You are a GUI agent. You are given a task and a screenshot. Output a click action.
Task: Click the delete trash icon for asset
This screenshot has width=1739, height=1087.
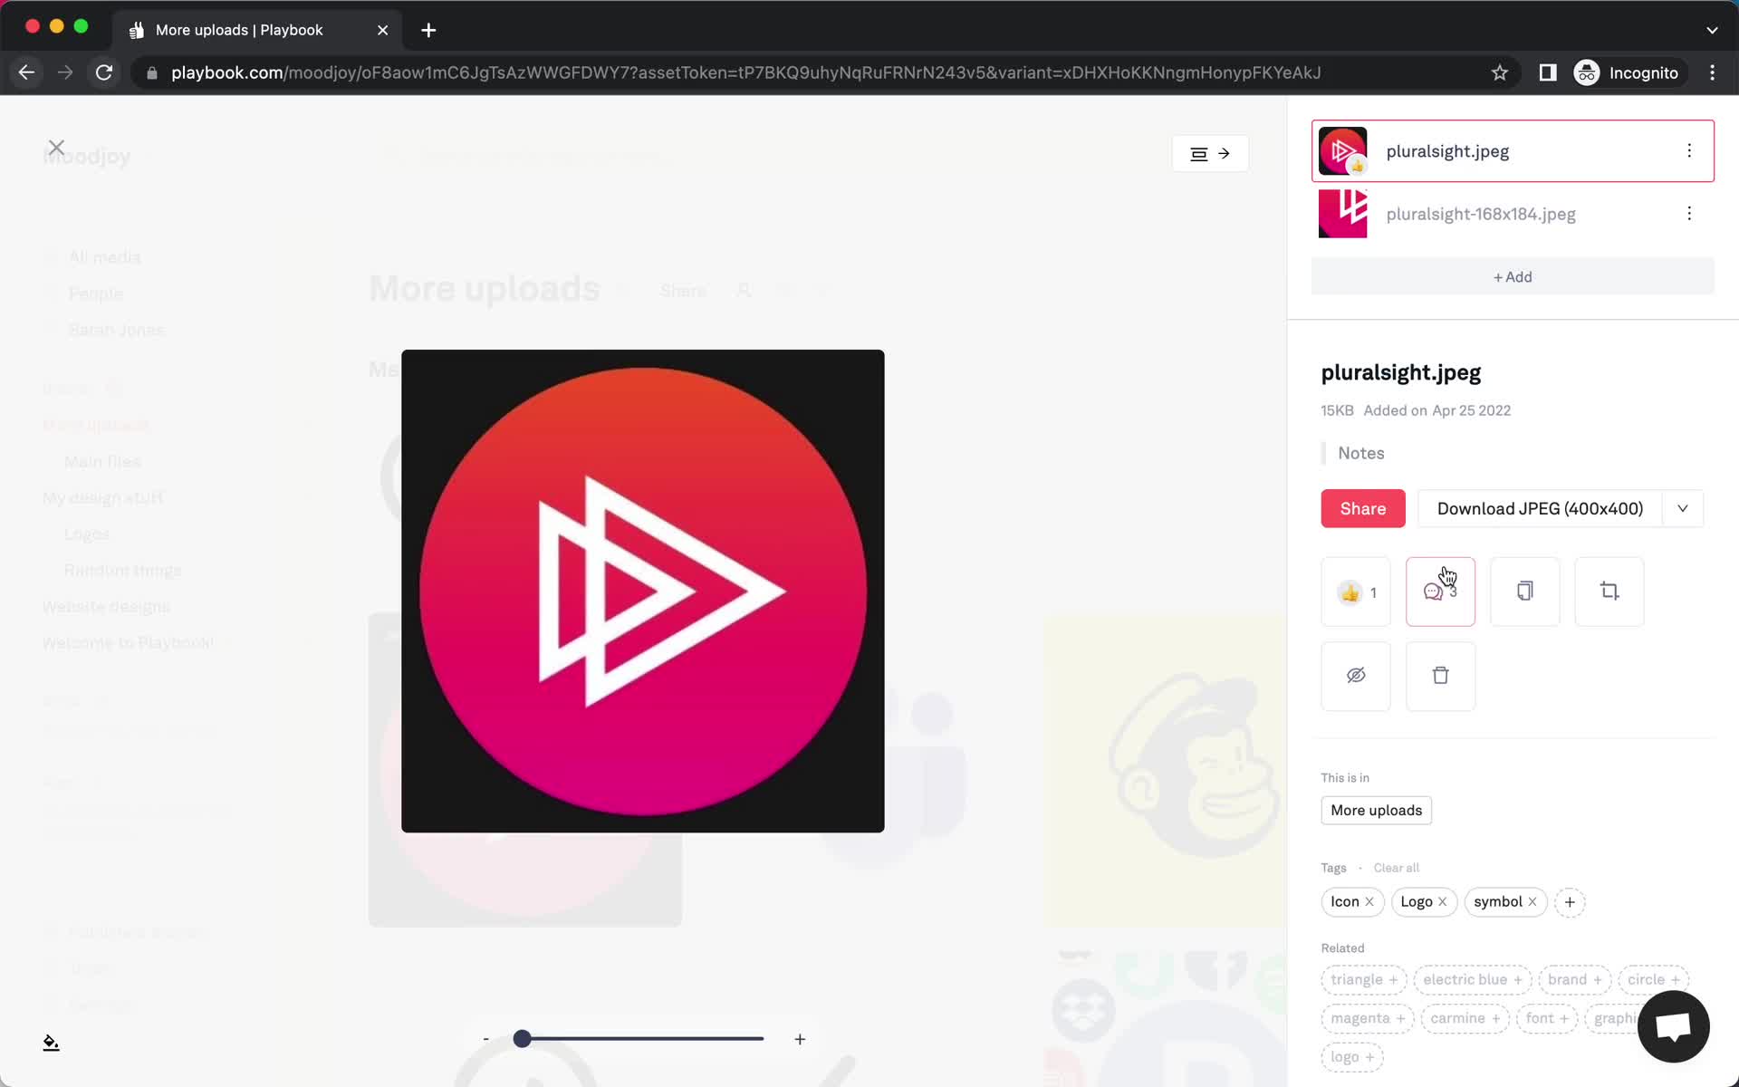click(1441, 675)
